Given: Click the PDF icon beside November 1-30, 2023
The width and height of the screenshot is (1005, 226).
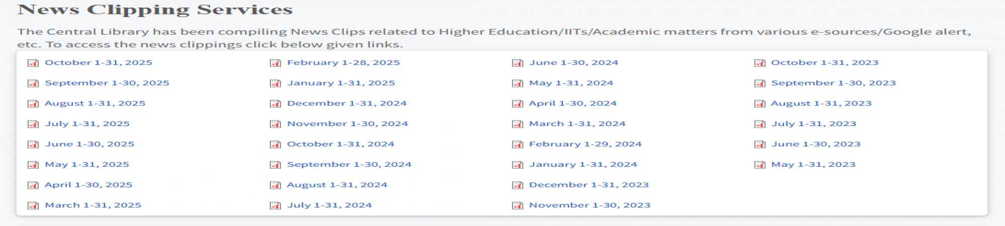Looking at the screenshot, I should [518, 205].
